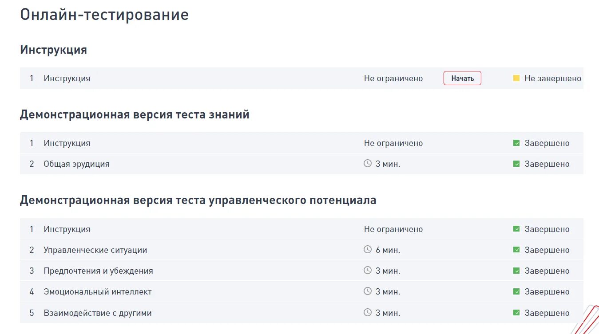Open the Общая эрудиция test row

pyautogui.click(x=301, y=164)
